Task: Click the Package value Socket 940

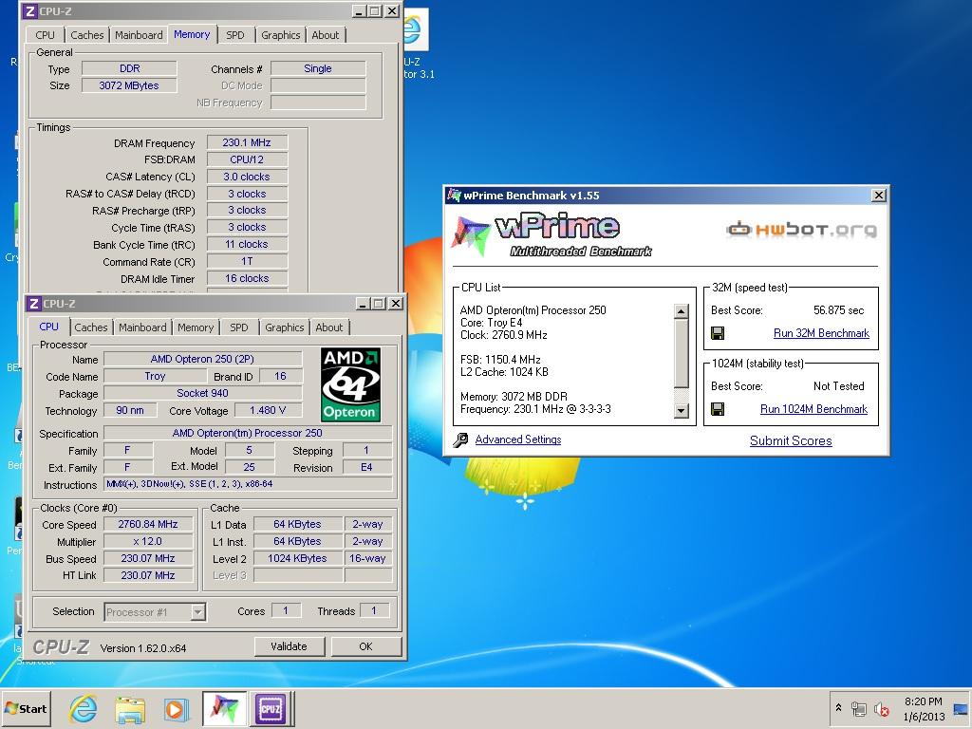Action: pyautogui.click(x=202, y=393)
